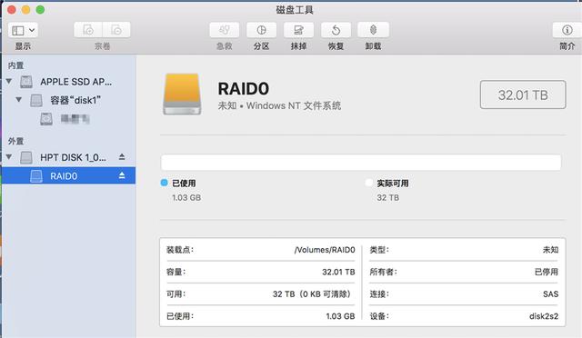Click the remove volume icon
582x338 pixels.
coord(116,30)
